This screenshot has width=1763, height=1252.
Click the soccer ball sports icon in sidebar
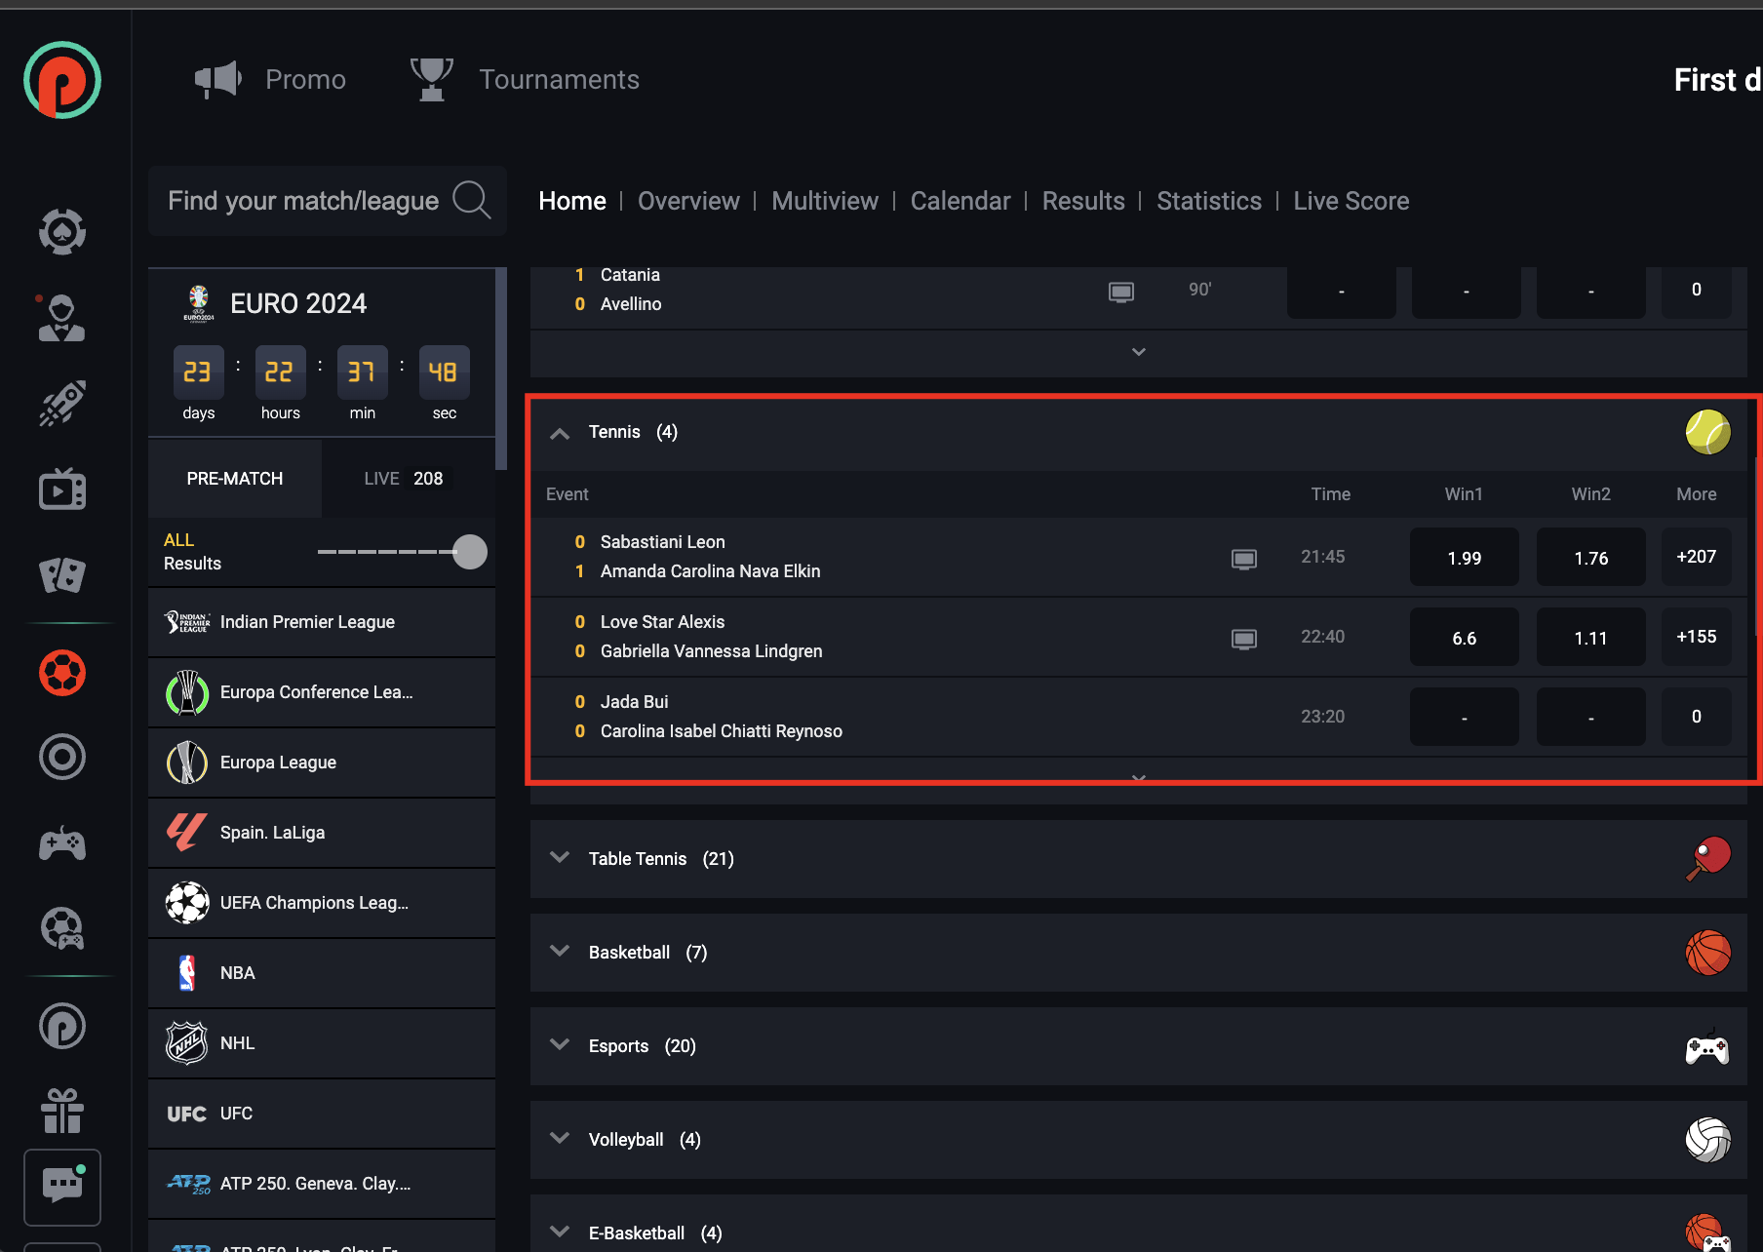(x=62, y=673)
